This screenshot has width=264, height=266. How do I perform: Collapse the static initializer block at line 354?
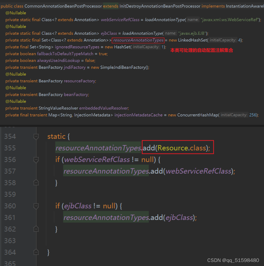click(36, 136)
